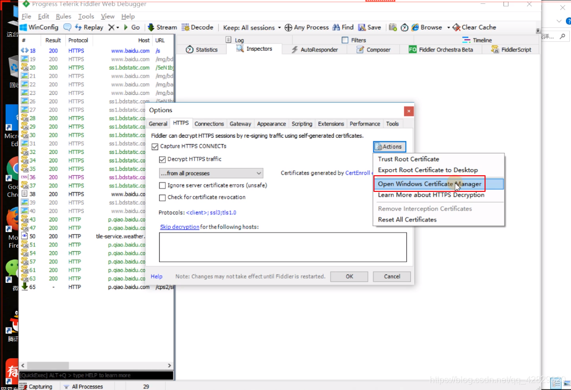Viewport: 571px width, 390px height.
Task: Select Trust Root Certificate
Action: (408, 159)
